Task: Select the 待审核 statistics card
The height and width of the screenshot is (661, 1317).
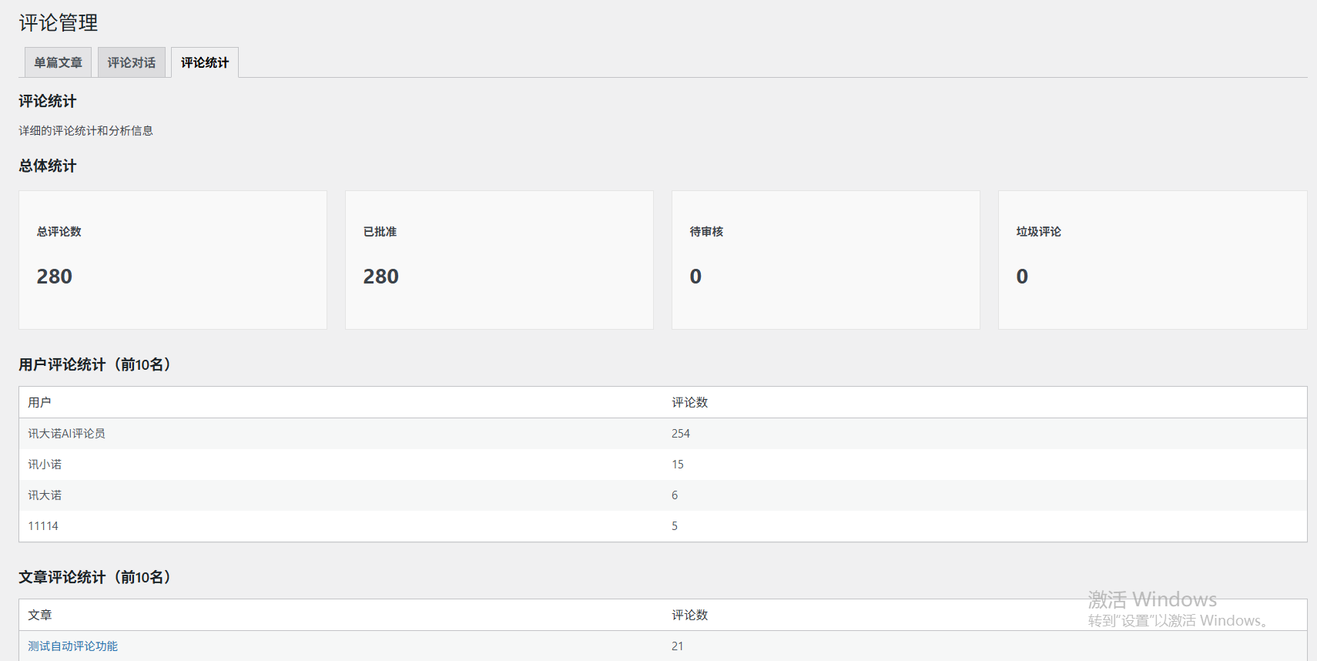Action: 826,260
